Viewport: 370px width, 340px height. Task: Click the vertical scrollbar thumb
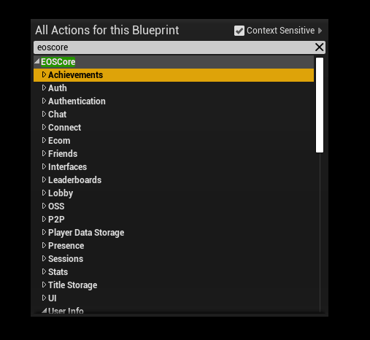320,105
